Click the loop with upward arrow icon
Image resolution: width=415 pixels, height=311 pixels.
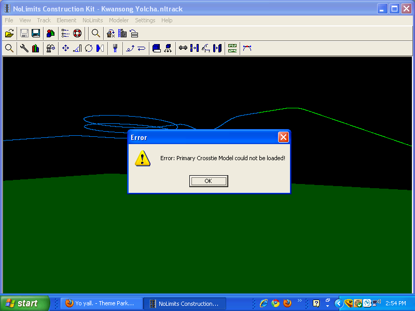pyautogui.click(x=130, y=48)
